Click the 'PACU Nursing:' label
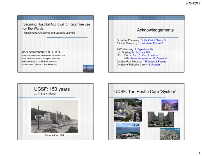202x156 pixels. pos(125,49)
